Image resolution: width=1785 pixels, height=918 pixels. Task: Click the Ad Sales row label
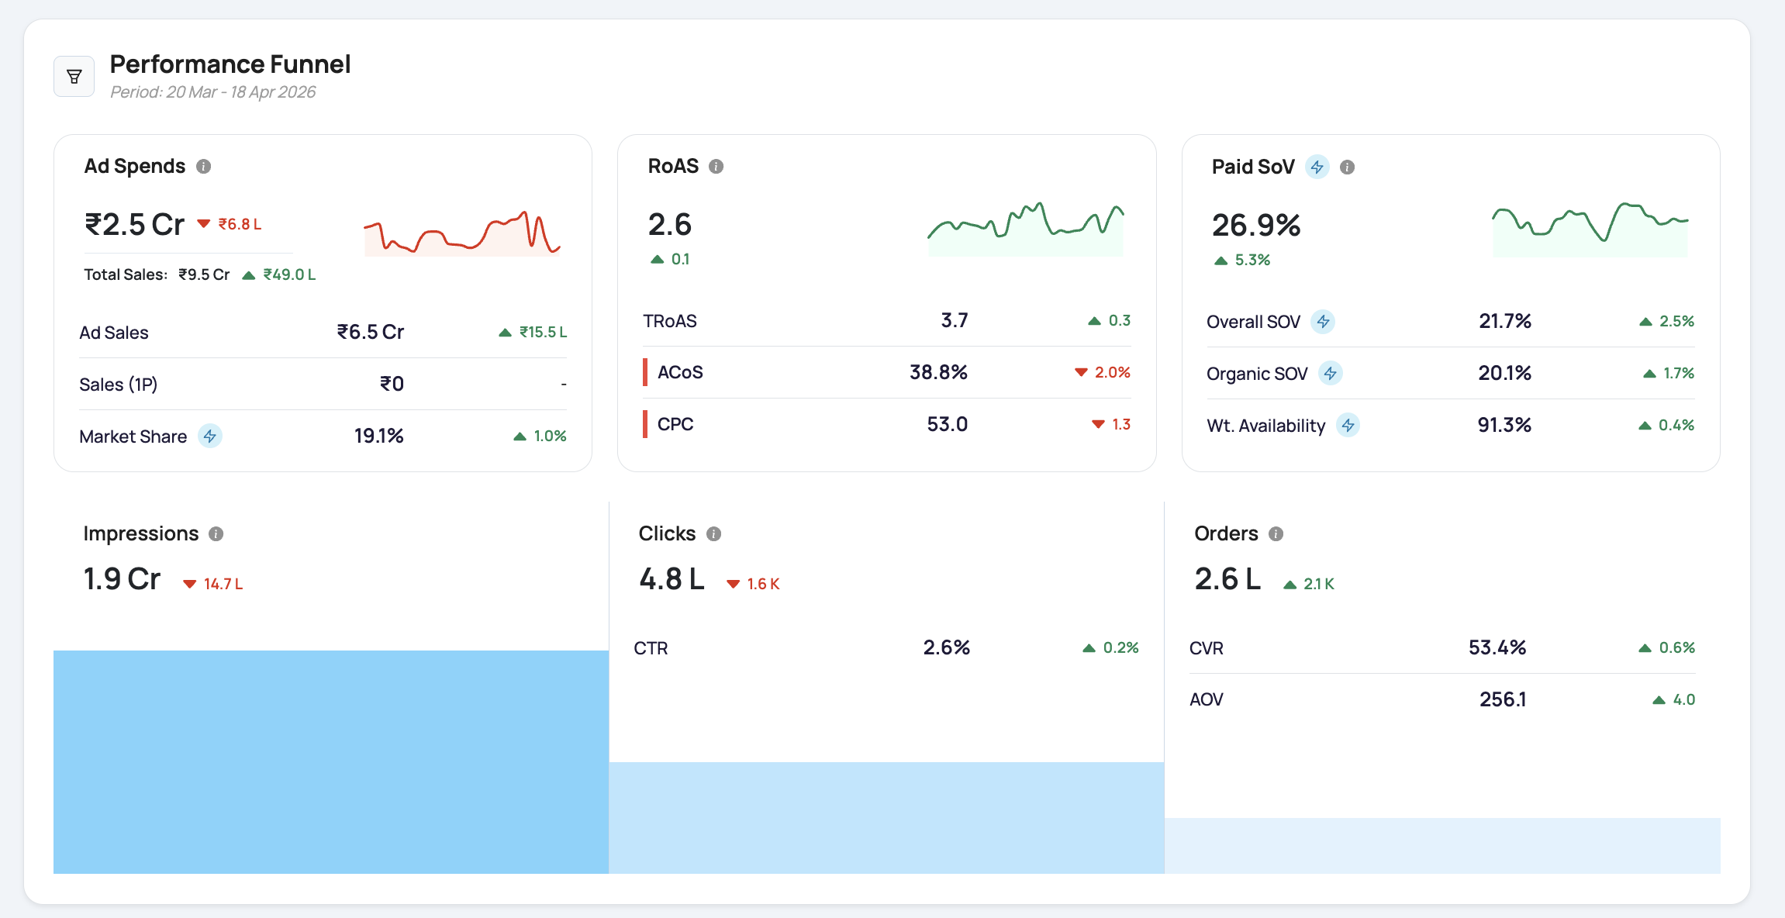pyautogui.click(x=114, y=333)
